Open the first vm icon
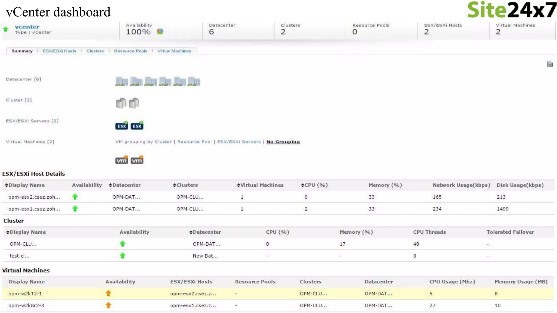The image size is (557, 313). click(122, 160)
